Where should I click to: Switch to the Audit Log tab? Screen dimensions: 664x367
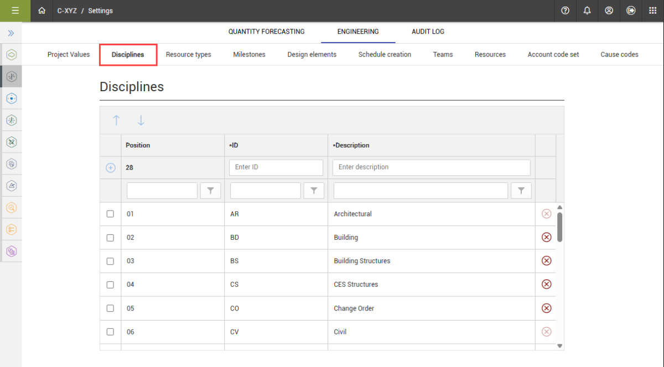coord(428,32)
